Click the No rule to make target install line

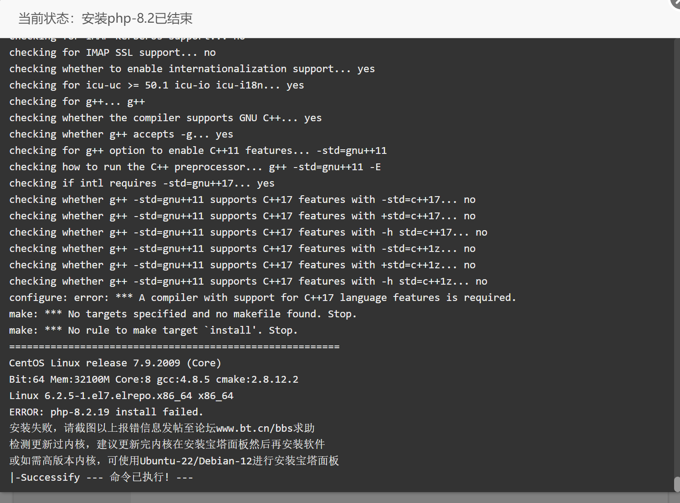pyautogui.click(x=153, y=330)
